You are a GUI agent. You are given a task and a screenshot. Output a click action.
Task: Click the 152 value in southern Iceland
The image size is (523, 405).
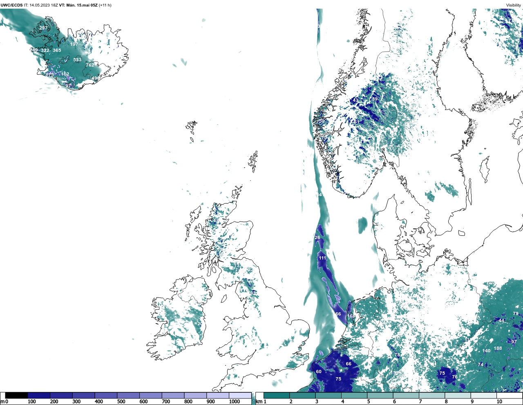point(65,74)
